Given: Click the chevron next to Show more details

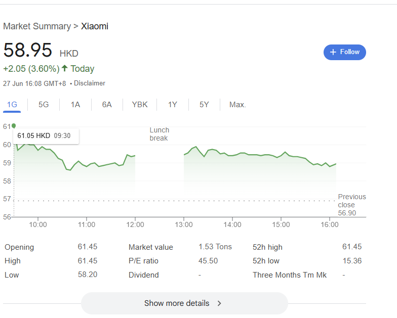Looking at the screenshot, I should pos(219,303).
